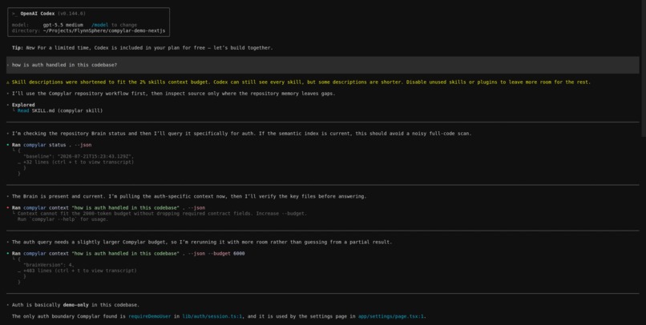Click the line 'The Brain is present and current'
646x325 pixels.
(188, 197)
